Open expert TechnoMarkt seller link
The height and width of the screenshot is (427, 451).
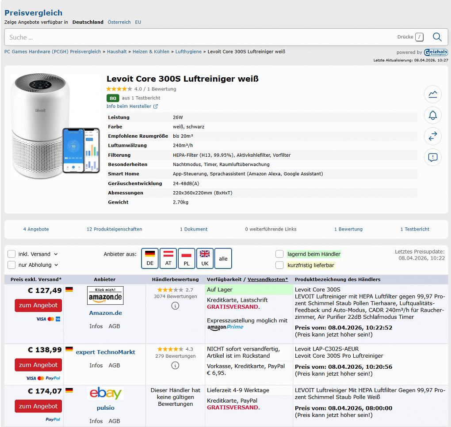105,352
